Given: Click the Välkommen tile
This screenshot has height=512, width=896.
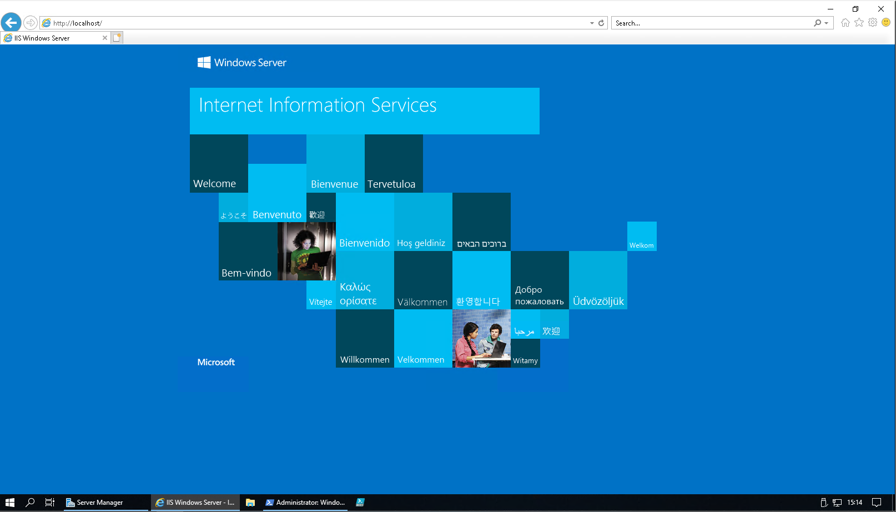Looking at the screenshot, I should 423,280.
